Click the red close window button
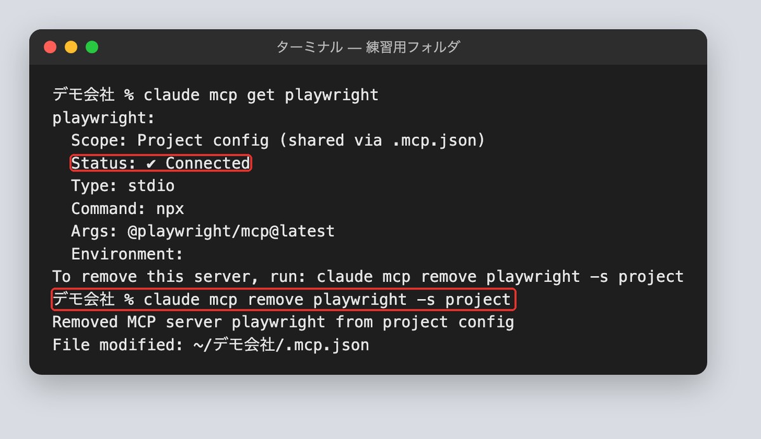 [50, 47]
